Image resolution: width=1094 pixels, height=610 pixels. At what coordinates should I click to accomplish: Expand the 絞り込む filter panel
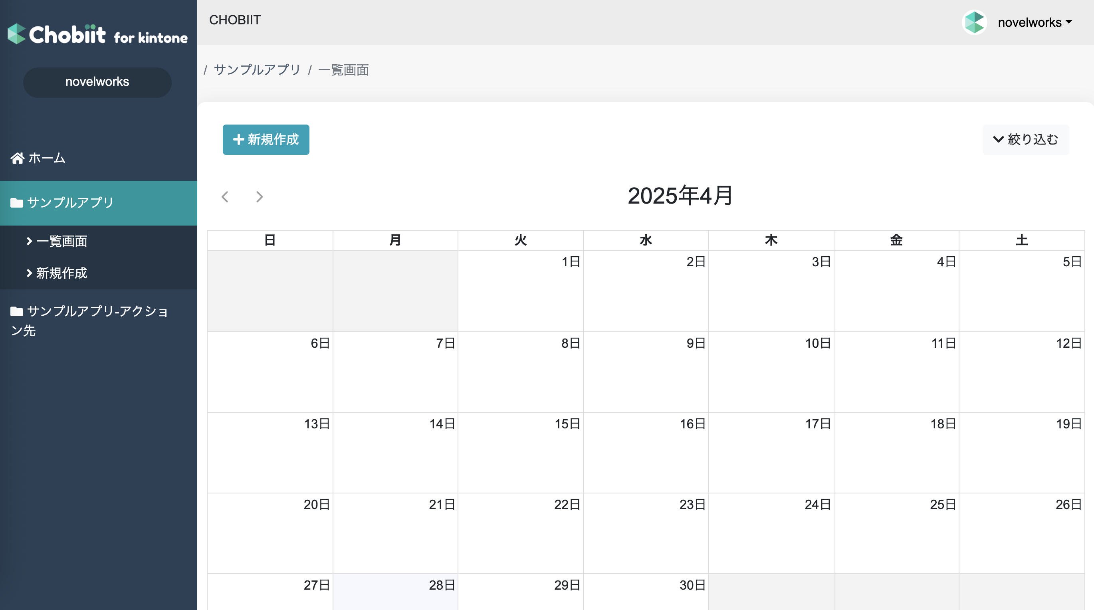(x=1026, y=139)
